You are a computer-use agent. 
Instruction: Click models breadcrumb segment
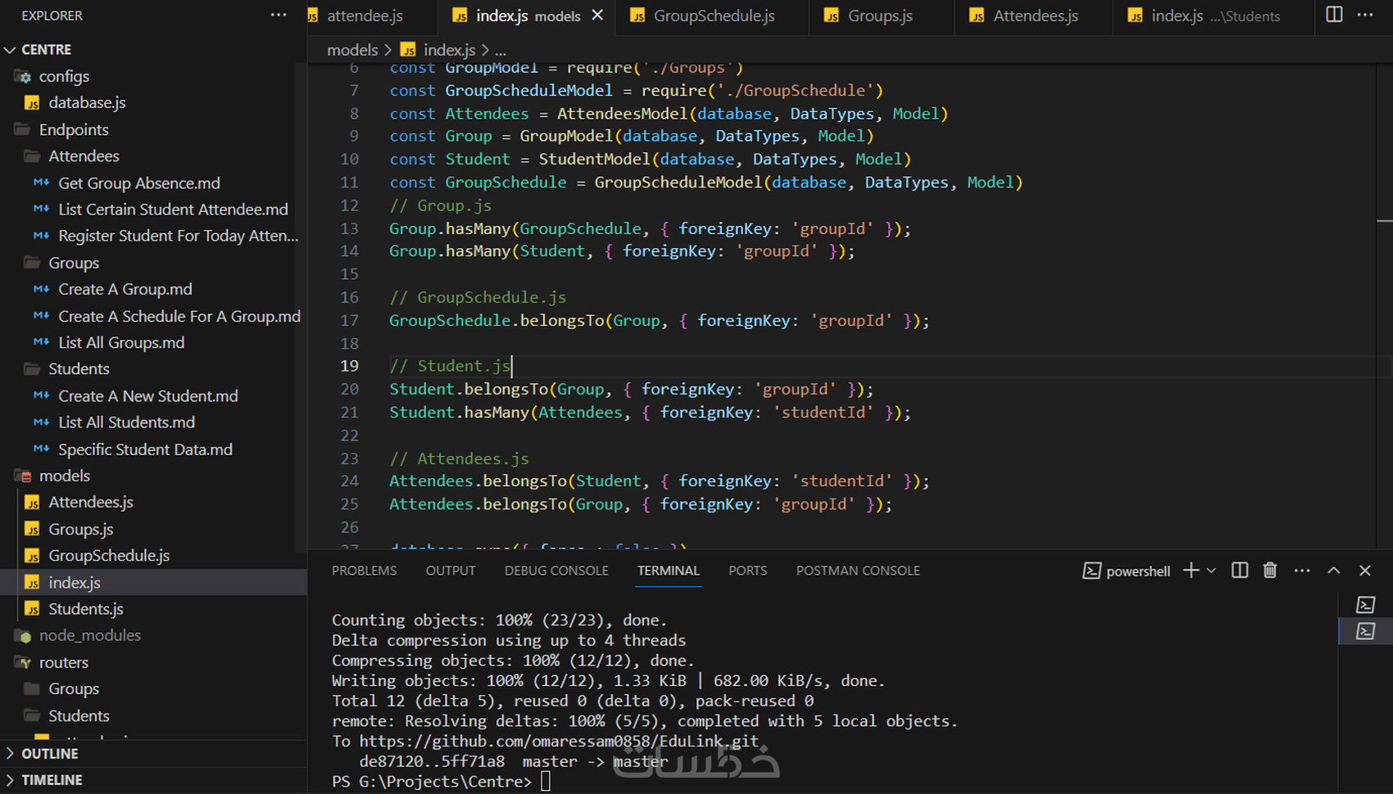[352, 50]
